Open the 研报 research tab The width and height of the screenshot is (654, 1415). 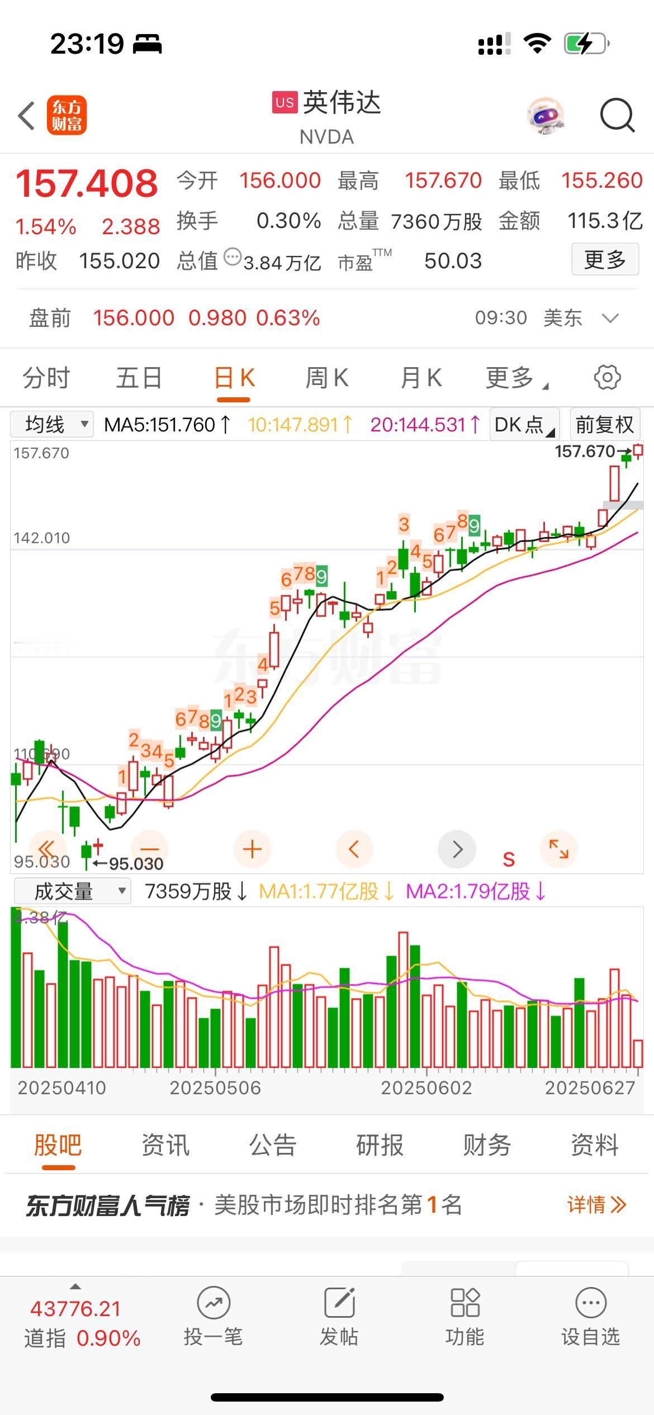coord(380,1145)
